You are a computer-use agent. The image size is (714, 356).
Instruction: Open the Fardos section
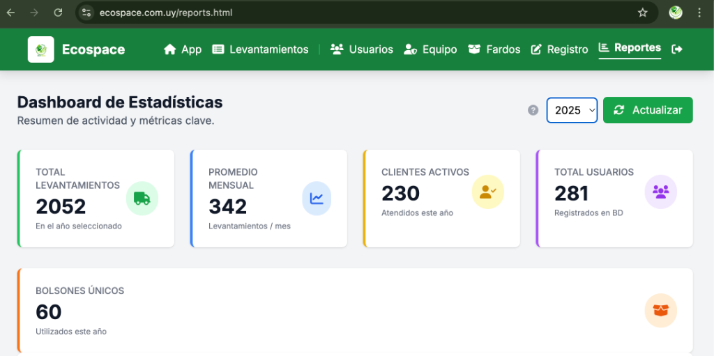click(x=494, y=49)
